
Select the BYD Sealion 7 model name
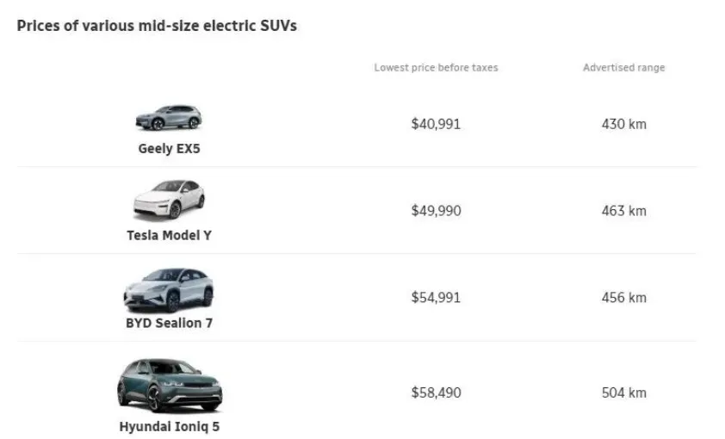169,323
